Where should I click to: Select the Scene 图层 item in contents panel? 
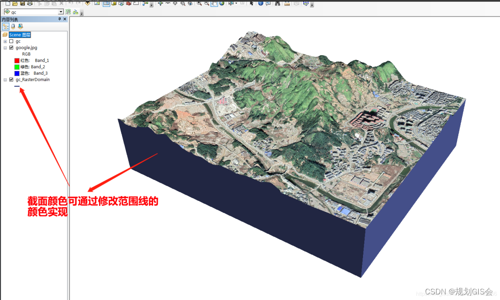click(x=19, y=35)
